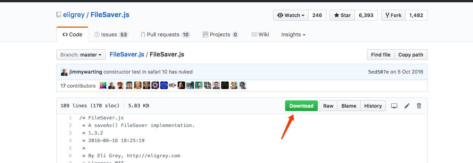This screenshot has width=473, height=163.
Task: Open the jimmywarting author link
Action: (86, 72)
